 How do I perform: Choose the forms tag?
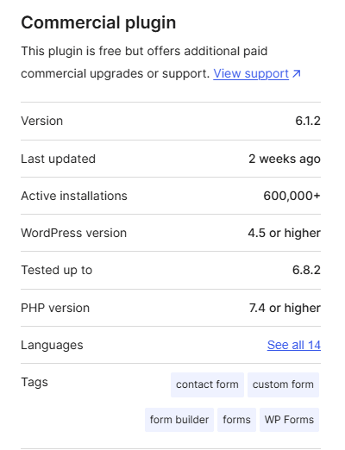[x=236, y=420]
